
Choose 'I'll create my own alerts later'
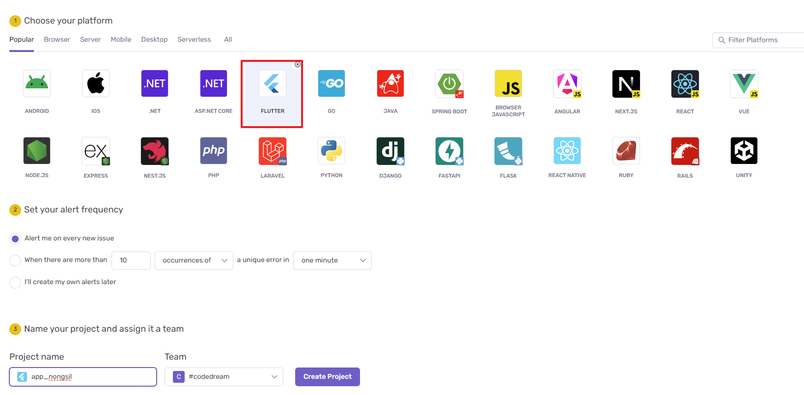tap(15, 282)
